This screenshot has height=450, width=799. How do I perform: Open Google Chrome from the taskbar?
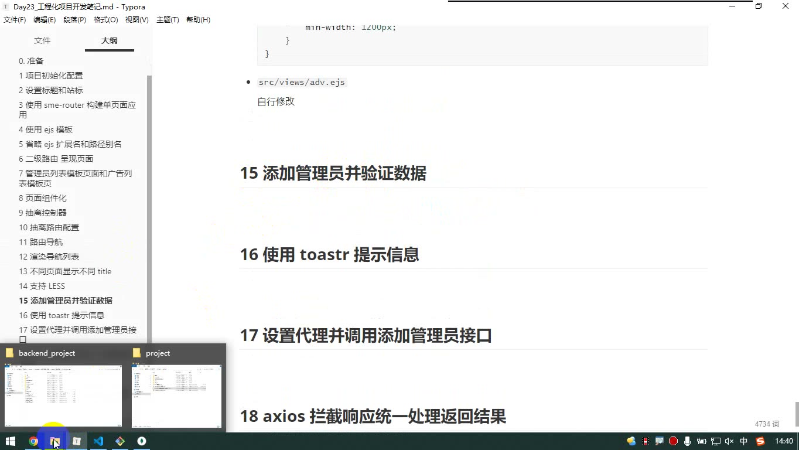pos(33,441)
